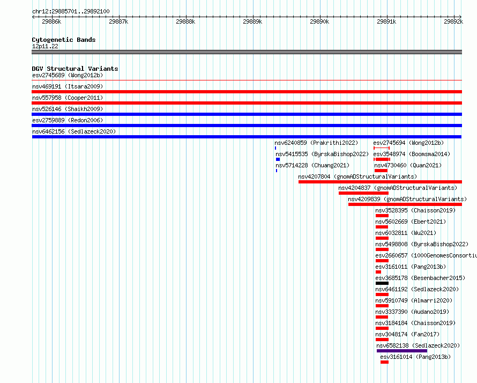Open variant esv3161014 (Pang2013b) label
The image size is (477, 383).
[415, 357]
